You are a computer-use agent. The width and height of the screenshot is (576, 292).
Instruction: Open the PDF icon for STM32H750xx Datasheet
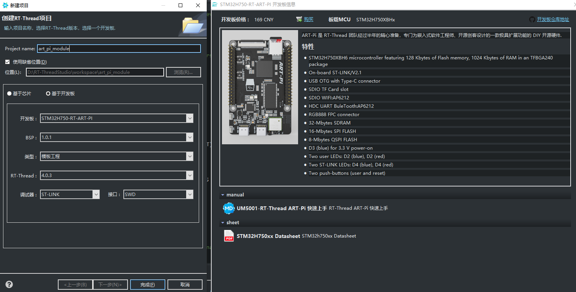[x=229, y=236]
